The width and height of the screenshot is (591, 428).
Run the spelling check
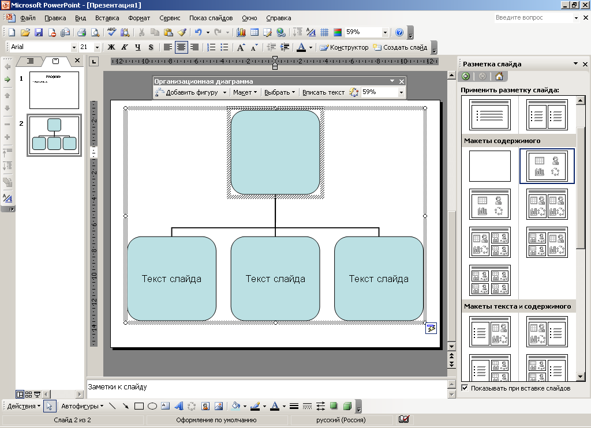[x=111, y=32]
